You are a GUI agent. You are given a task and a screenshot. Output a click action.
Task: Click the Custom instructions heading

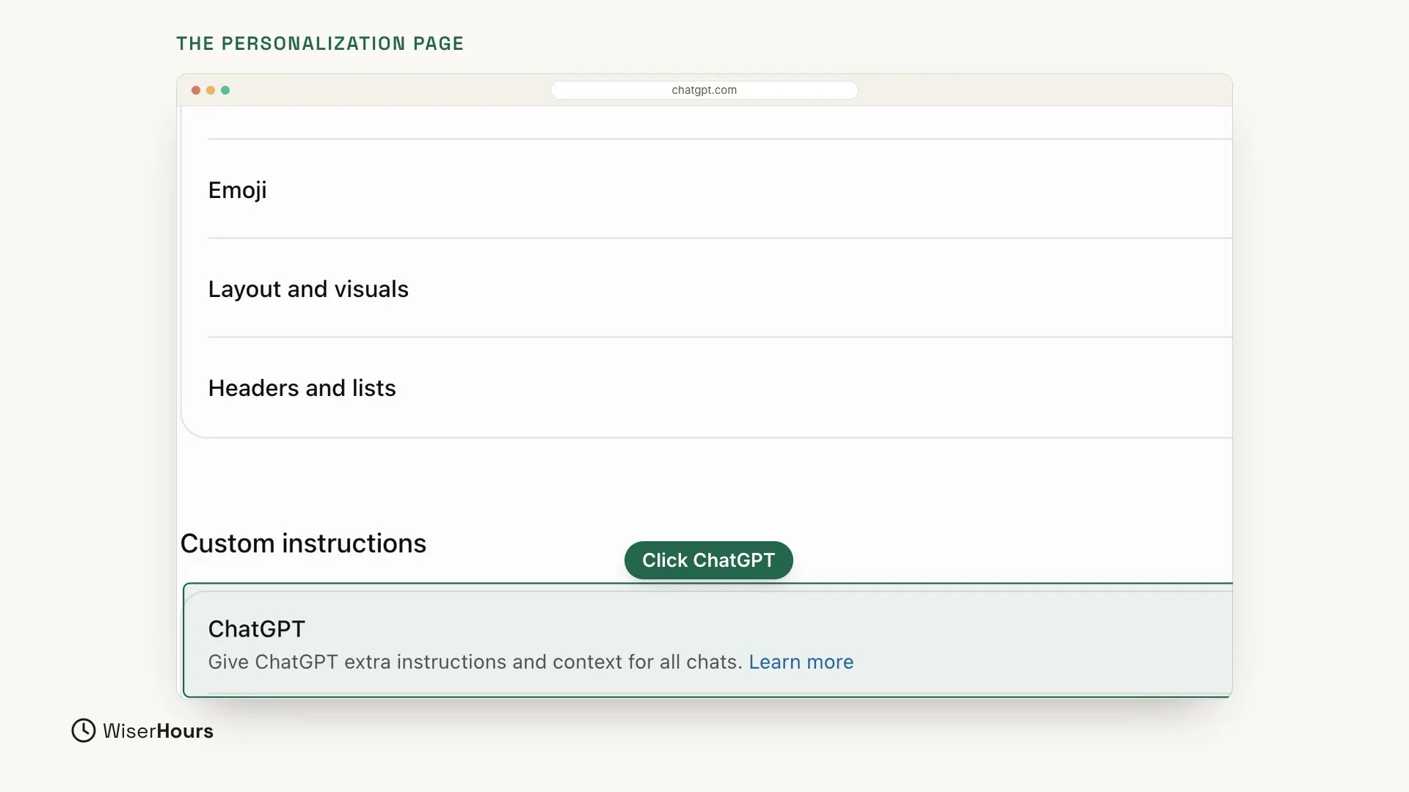pos(303,543)
